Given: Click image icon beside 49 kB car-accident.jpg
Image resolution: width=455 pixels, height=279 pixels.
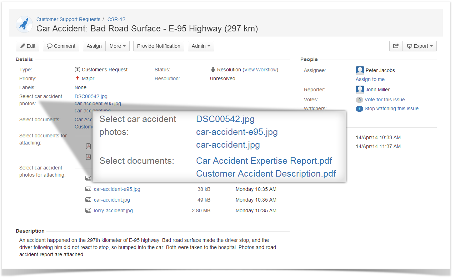Looking at the screenshot, I should (88, 200).
